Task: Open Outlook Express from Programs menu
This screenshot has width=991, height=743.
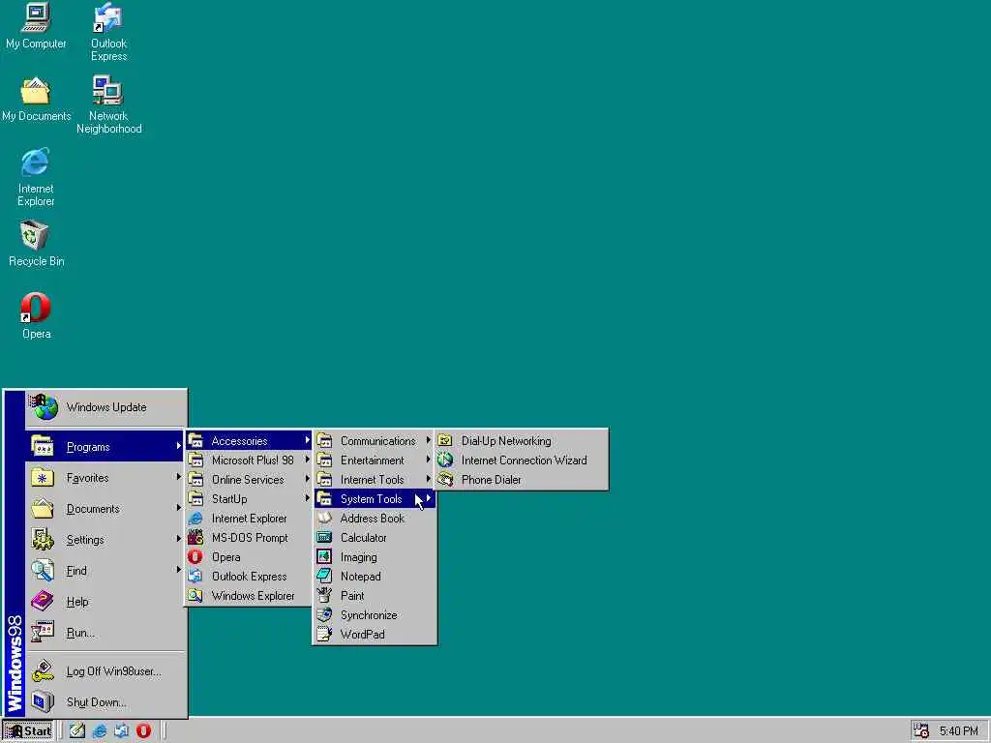Action: click(249, 577)
